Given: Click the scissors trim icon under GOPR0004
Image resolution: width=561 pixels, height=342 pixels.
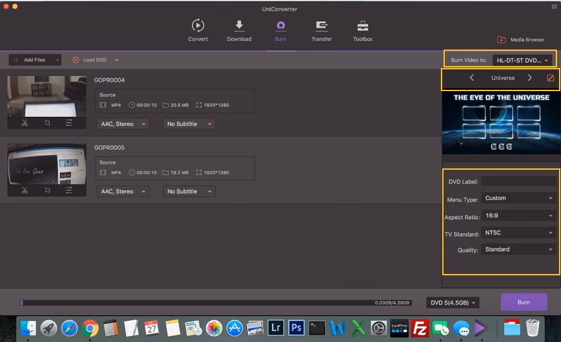Looking at the screenshot, I should [24, 123].
